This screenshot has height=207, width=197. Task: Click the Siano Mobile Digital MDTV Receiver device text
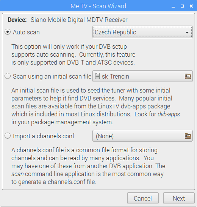[x=79, y=20]
